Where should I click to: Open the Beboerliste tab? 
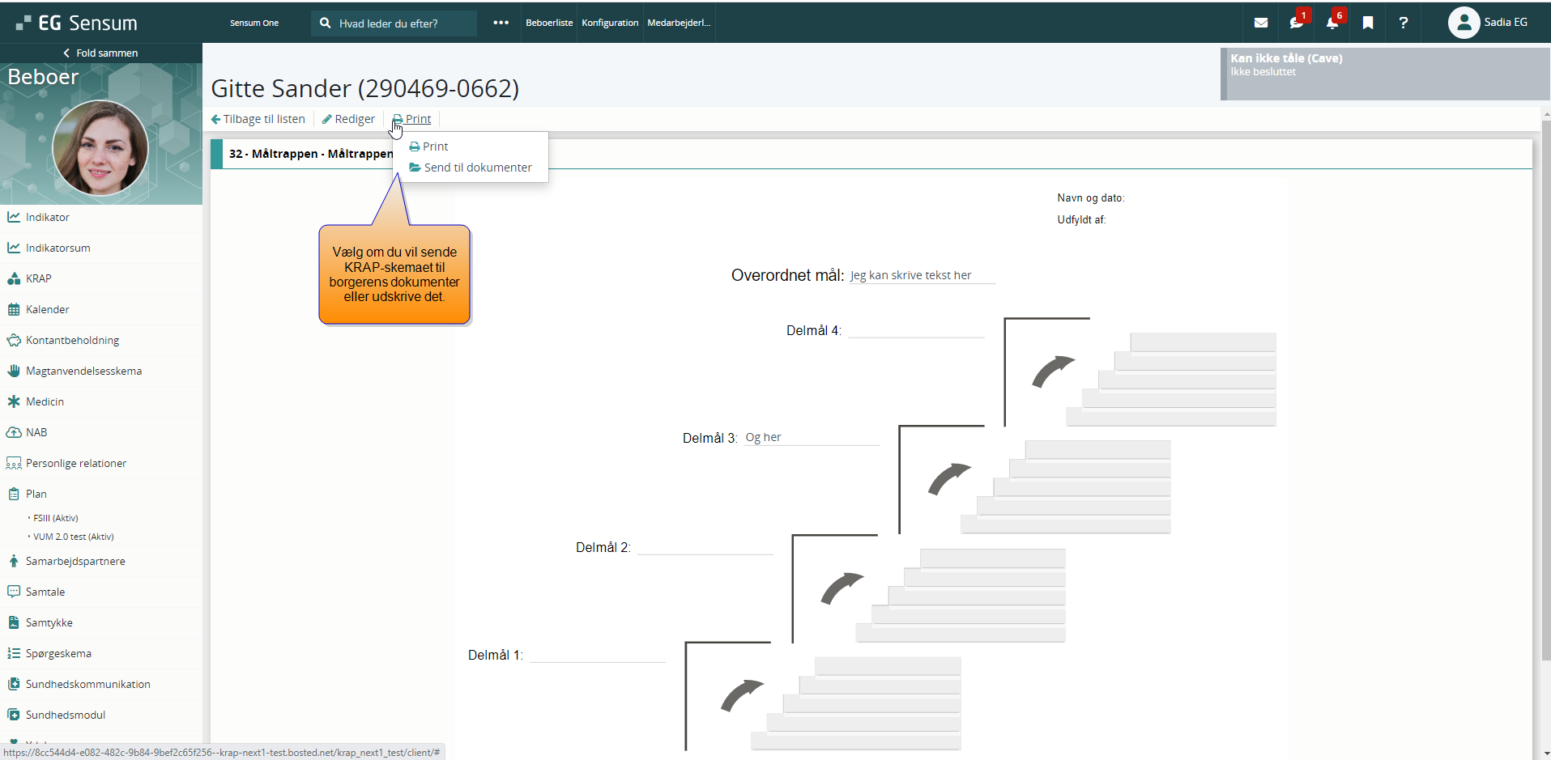tap(549, 23)
